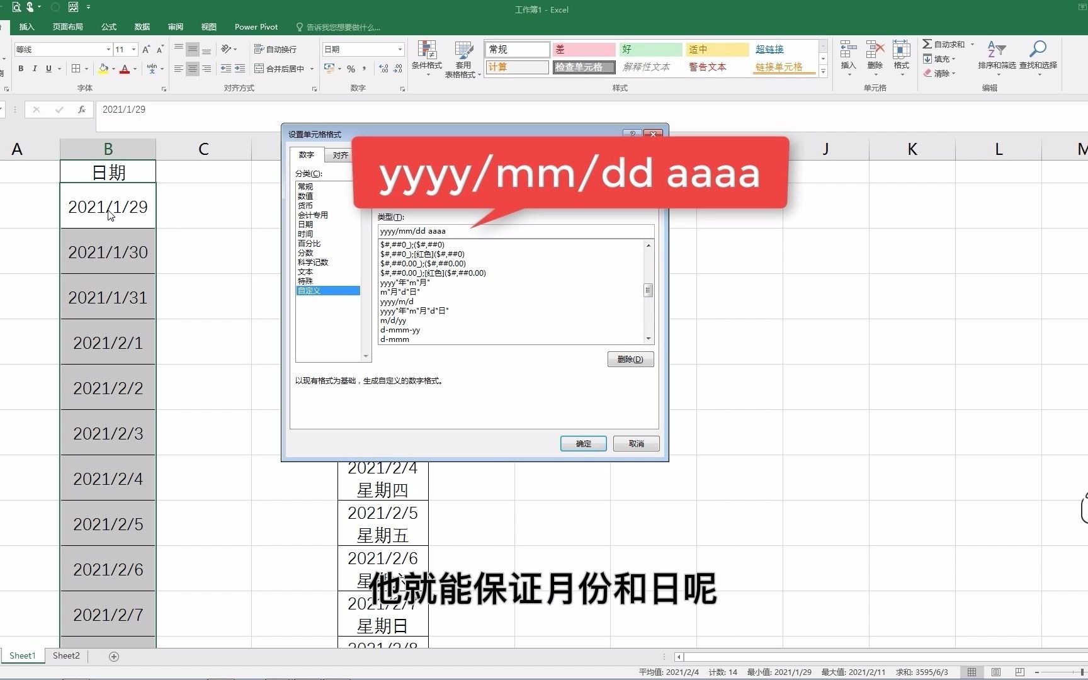Open the Fill (填充) dropdown
This screenshot has width=1088, height=680.
pyautogui.click(x=940, y=59)
